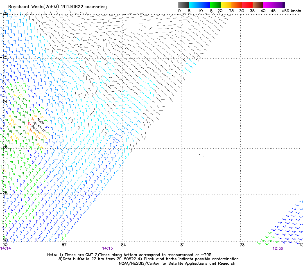Image resolution: width=303 pixels, height=266 pixels.
Task: Click the '35' legend label
Action: pos(252,11)
